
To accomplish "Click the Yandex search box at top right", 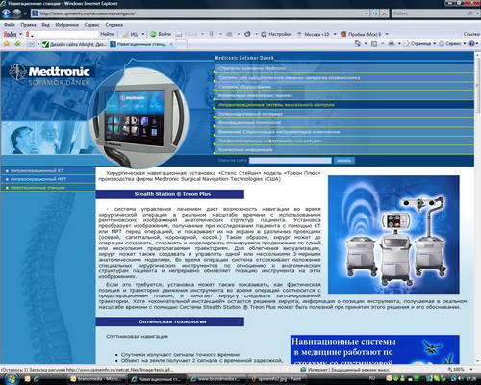I will click(x=429, y=13).
